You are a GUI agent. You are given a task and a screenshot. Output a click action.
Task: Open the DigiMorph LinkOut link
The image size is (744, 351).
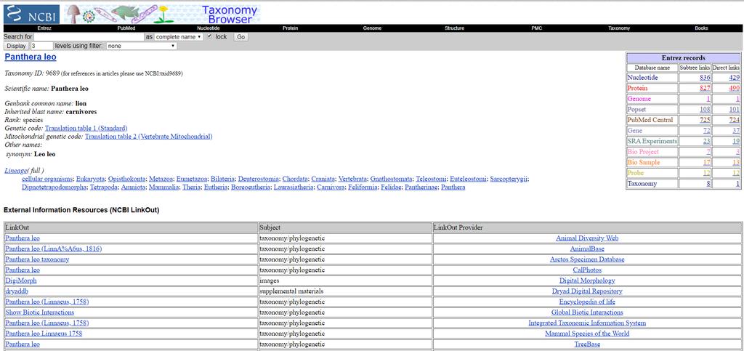tap(21, 281)
